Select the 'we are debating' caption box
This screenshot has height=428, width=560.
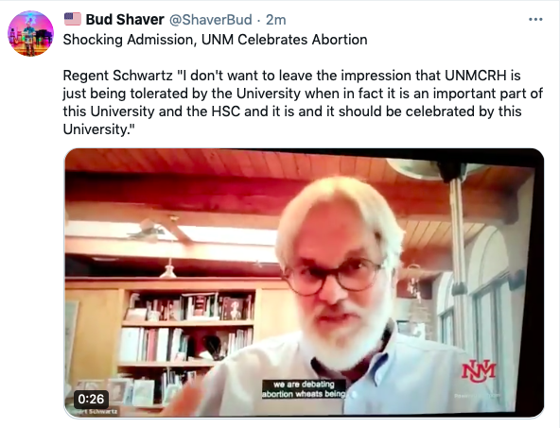pos(304,389)
